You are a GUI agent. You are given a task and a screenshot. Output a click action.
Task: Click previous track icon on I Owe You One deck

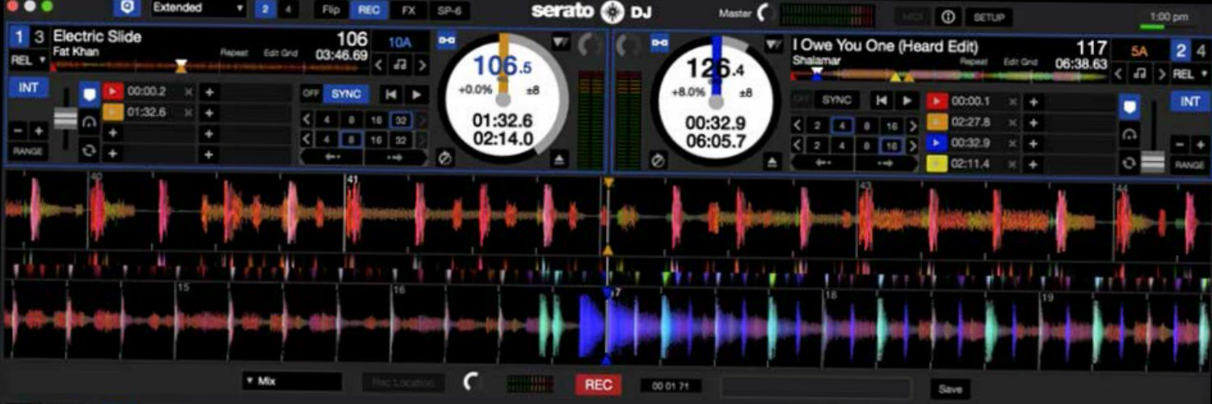point(882,100)
